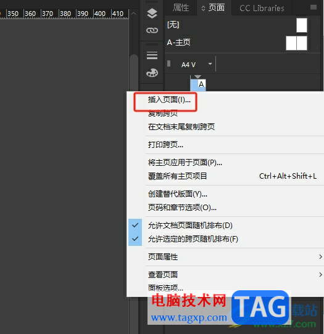Open the Layers panel icon
Viewport: 324px width, 334px height.
(x=152, y=14)
